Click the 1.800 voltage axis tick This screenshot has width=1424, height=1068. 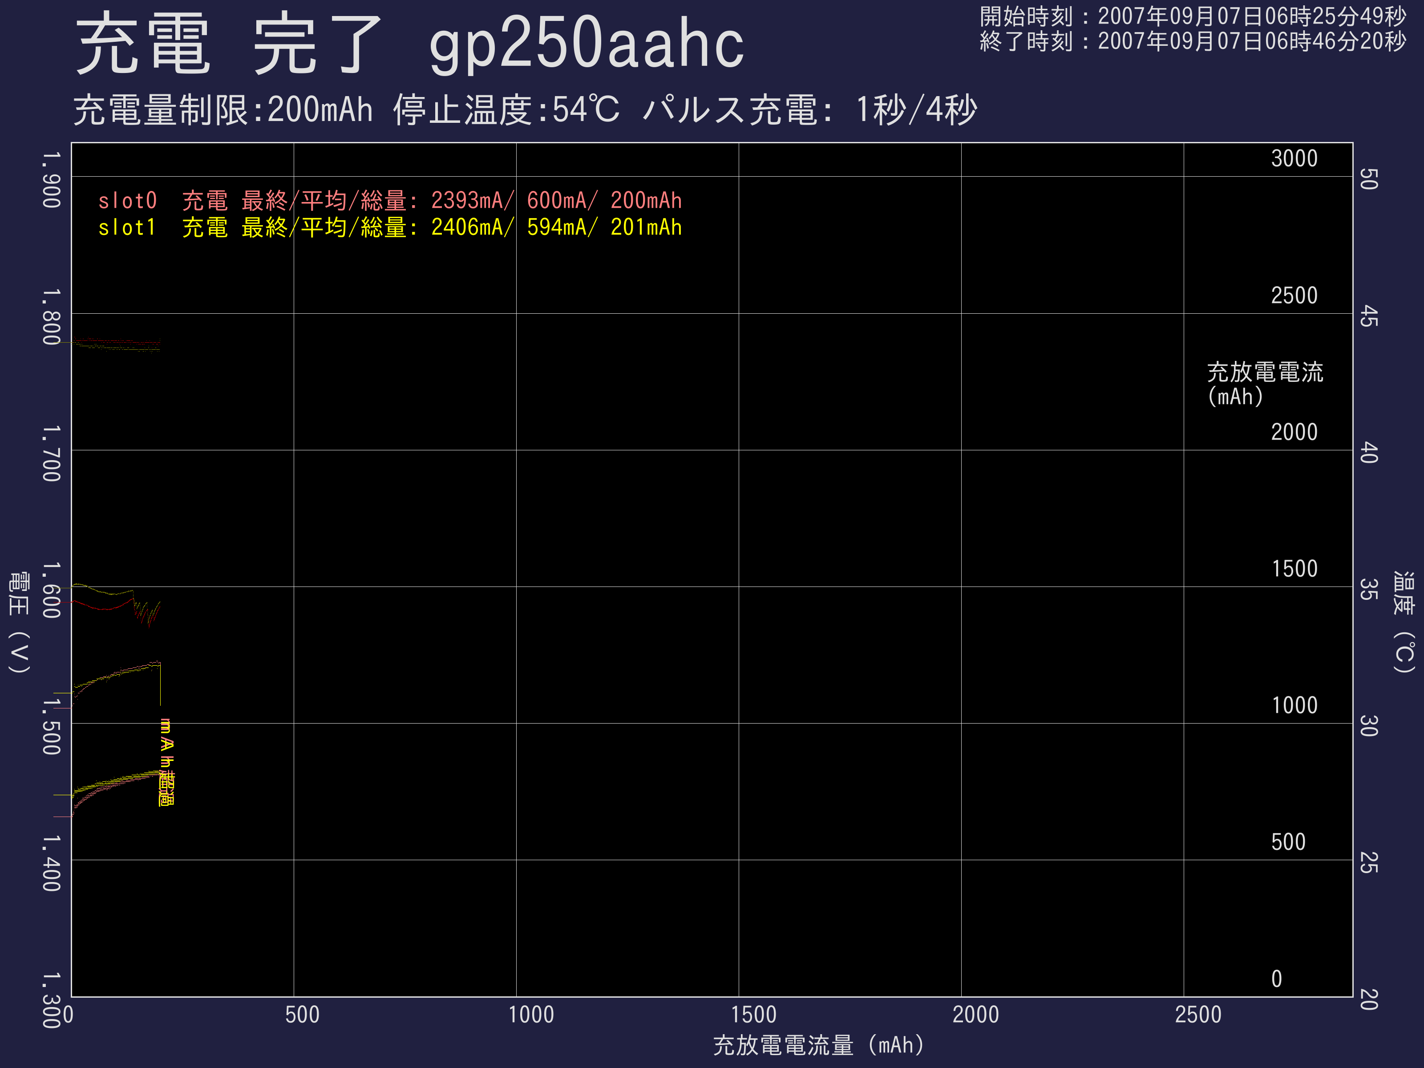(x=52, y=317)
